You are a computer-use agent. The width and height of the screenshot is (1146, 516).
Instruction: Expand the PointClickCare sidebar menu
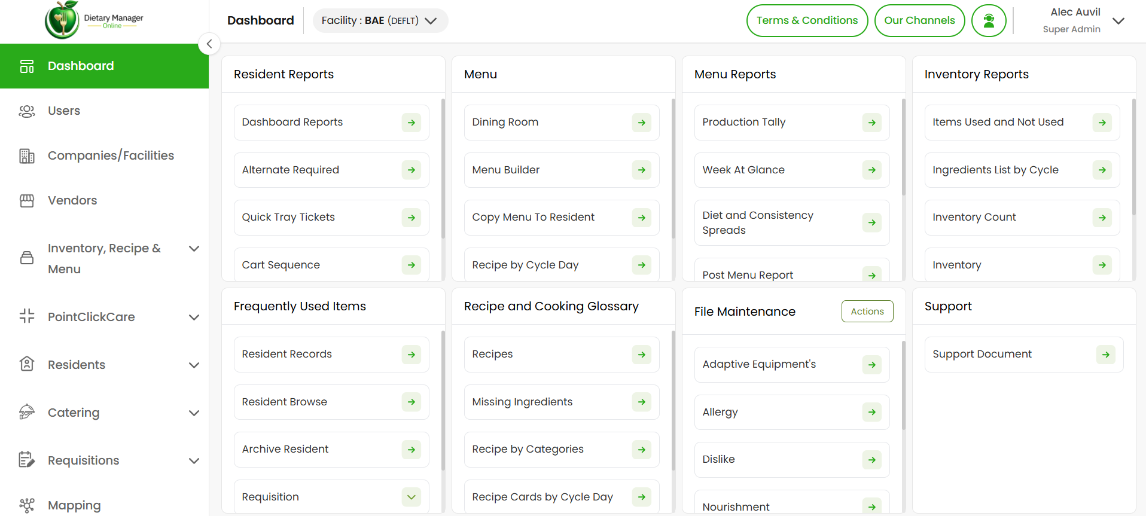pos(194,317)
